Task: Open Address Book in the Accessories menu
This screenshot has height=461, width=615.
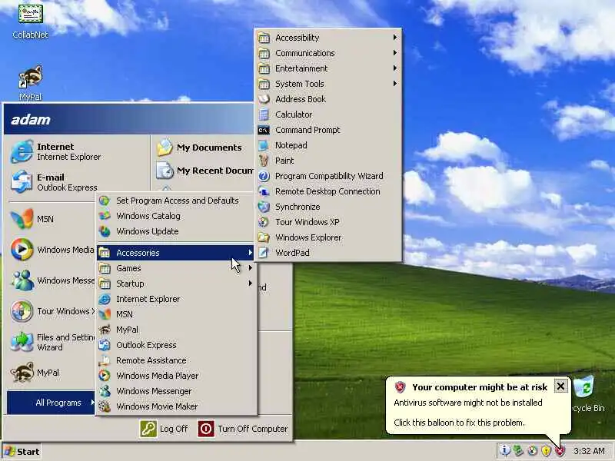Action: [x=329, y=99]
